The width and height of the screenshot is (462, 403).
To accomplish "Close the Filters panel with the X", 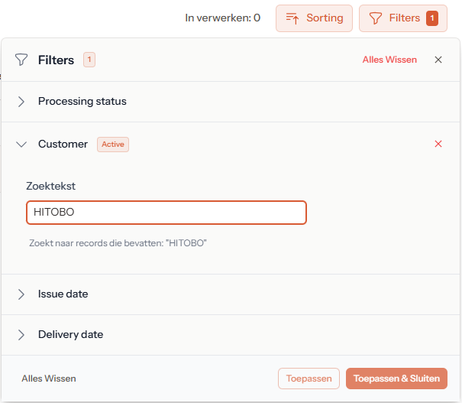I will click(x=438, y=60).
